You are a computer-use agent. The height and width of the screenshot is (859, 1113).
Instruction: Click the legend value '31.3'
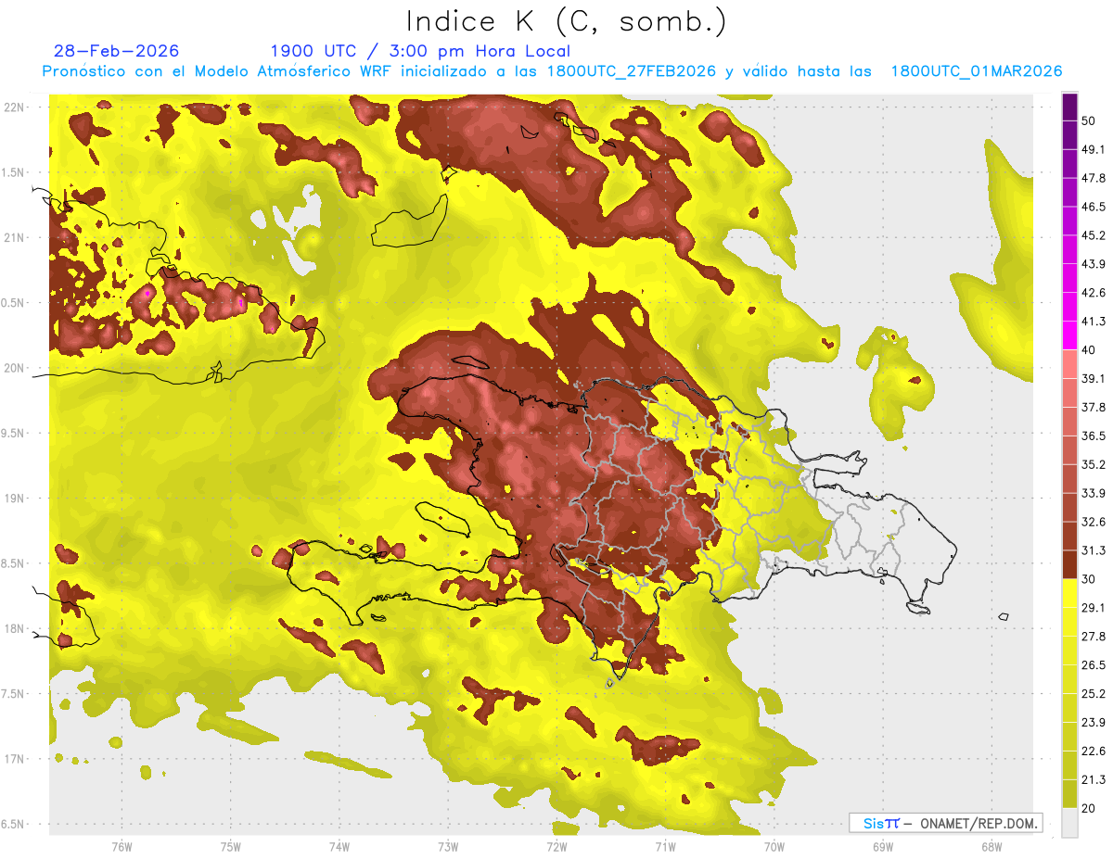click(x=1094, y=550)
